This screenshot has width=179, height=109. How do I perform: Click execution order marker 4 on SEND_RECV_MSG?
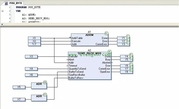[x=109, y=52]
